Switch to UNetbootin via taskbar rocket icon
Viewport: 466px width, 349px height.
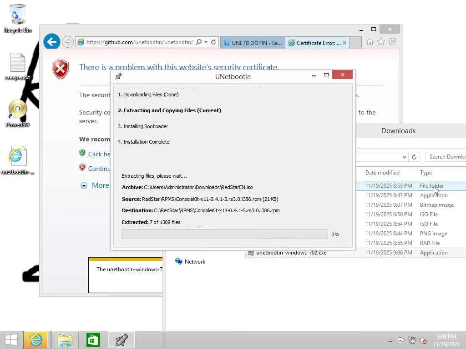coord(121,340)
